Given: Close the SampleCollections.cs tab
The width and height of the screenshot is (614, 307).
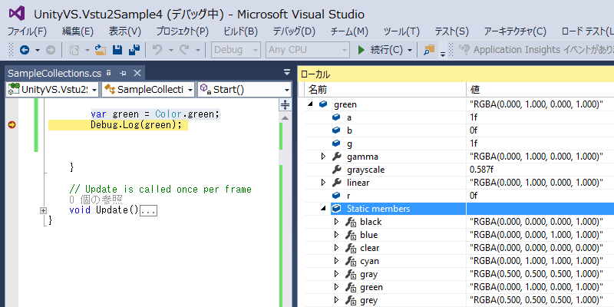Looking at the screenshot, I should [137, 73].
